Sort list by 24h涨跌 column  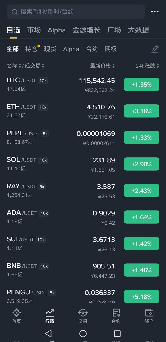(x=147, y=66)
